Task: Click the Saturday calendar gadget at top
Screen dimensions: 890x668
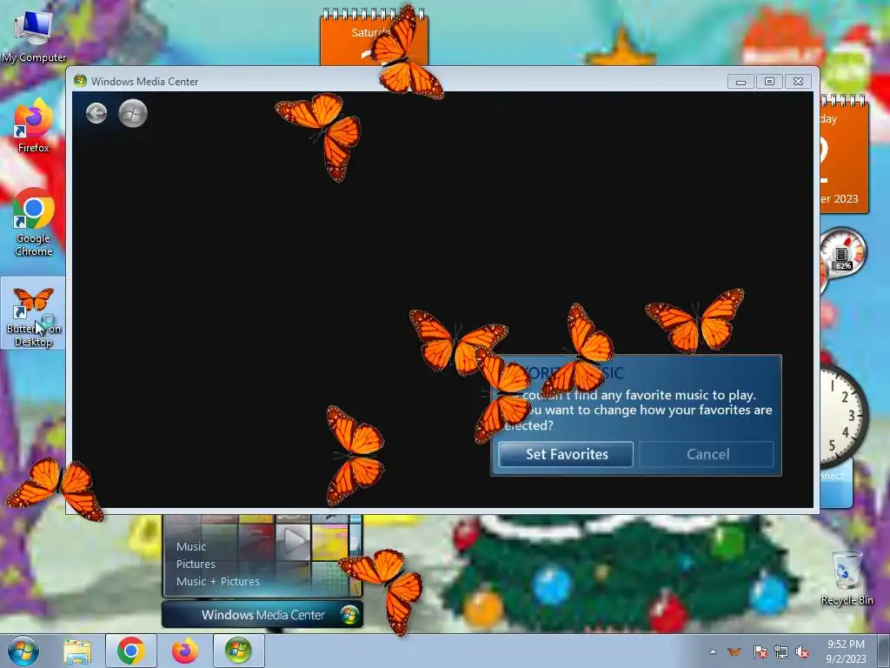Action: [x=374, y=37]
